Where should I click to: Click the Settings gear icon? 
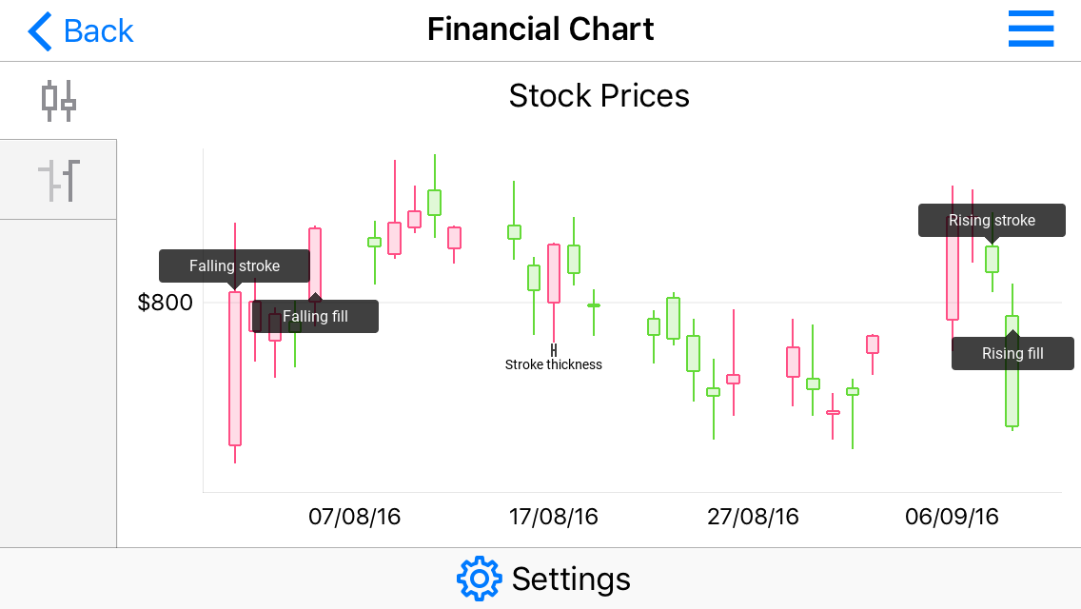(479, 579)
